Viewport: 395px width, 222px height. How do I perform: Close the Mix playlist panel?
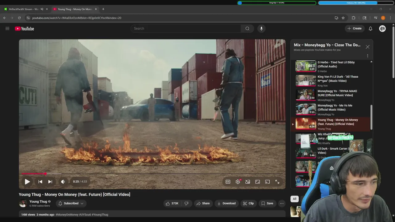[368, 47]
